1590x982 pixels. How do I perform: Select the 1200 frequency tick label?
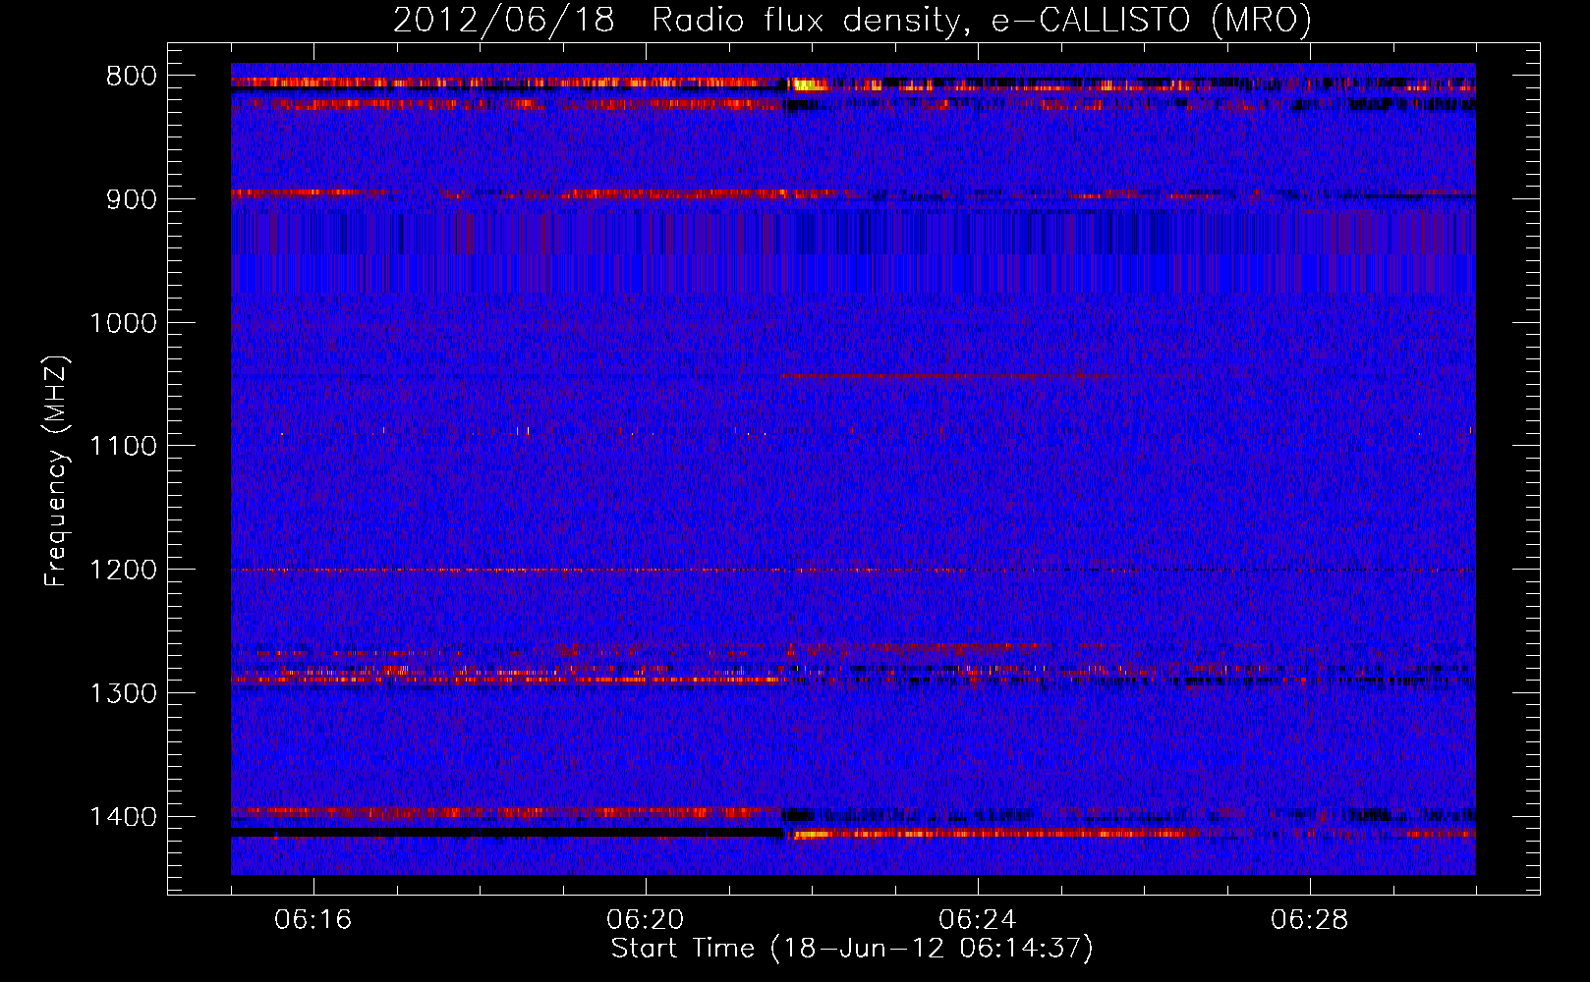click(x=124, y=571)
